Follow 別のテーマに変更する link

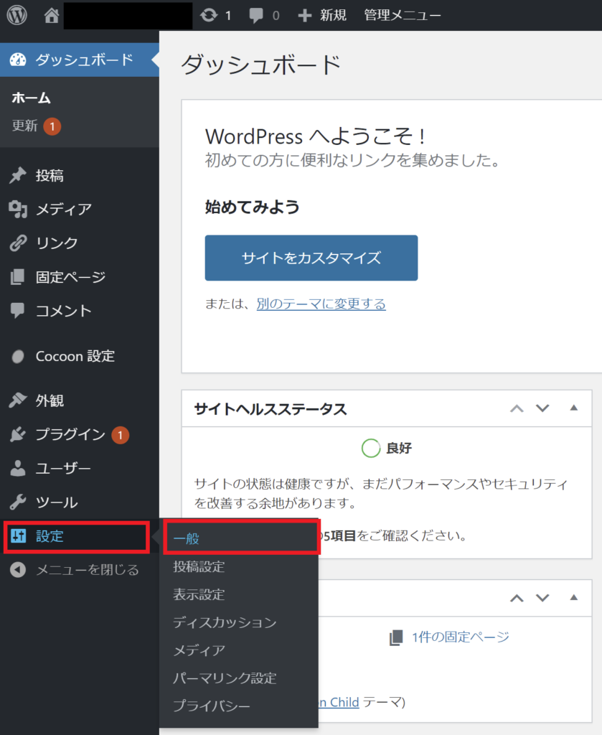pos(321,304)
